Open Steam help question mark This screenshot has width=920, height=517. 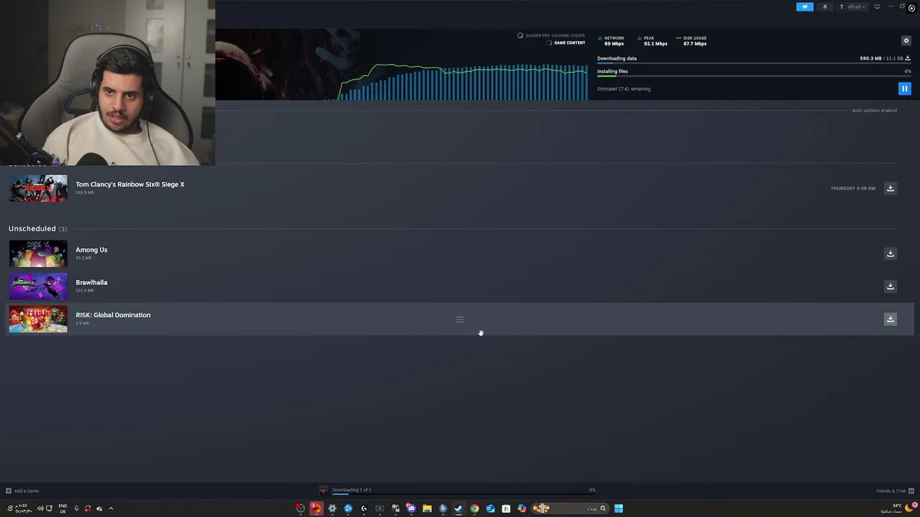(841, 6)
